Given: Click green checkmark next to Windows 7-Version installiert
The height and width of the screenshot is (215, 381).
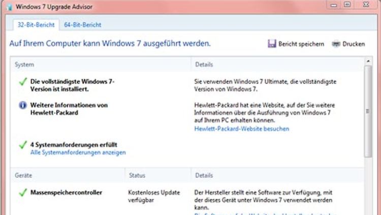Looking at the screenshot, I should coord(23,82).
